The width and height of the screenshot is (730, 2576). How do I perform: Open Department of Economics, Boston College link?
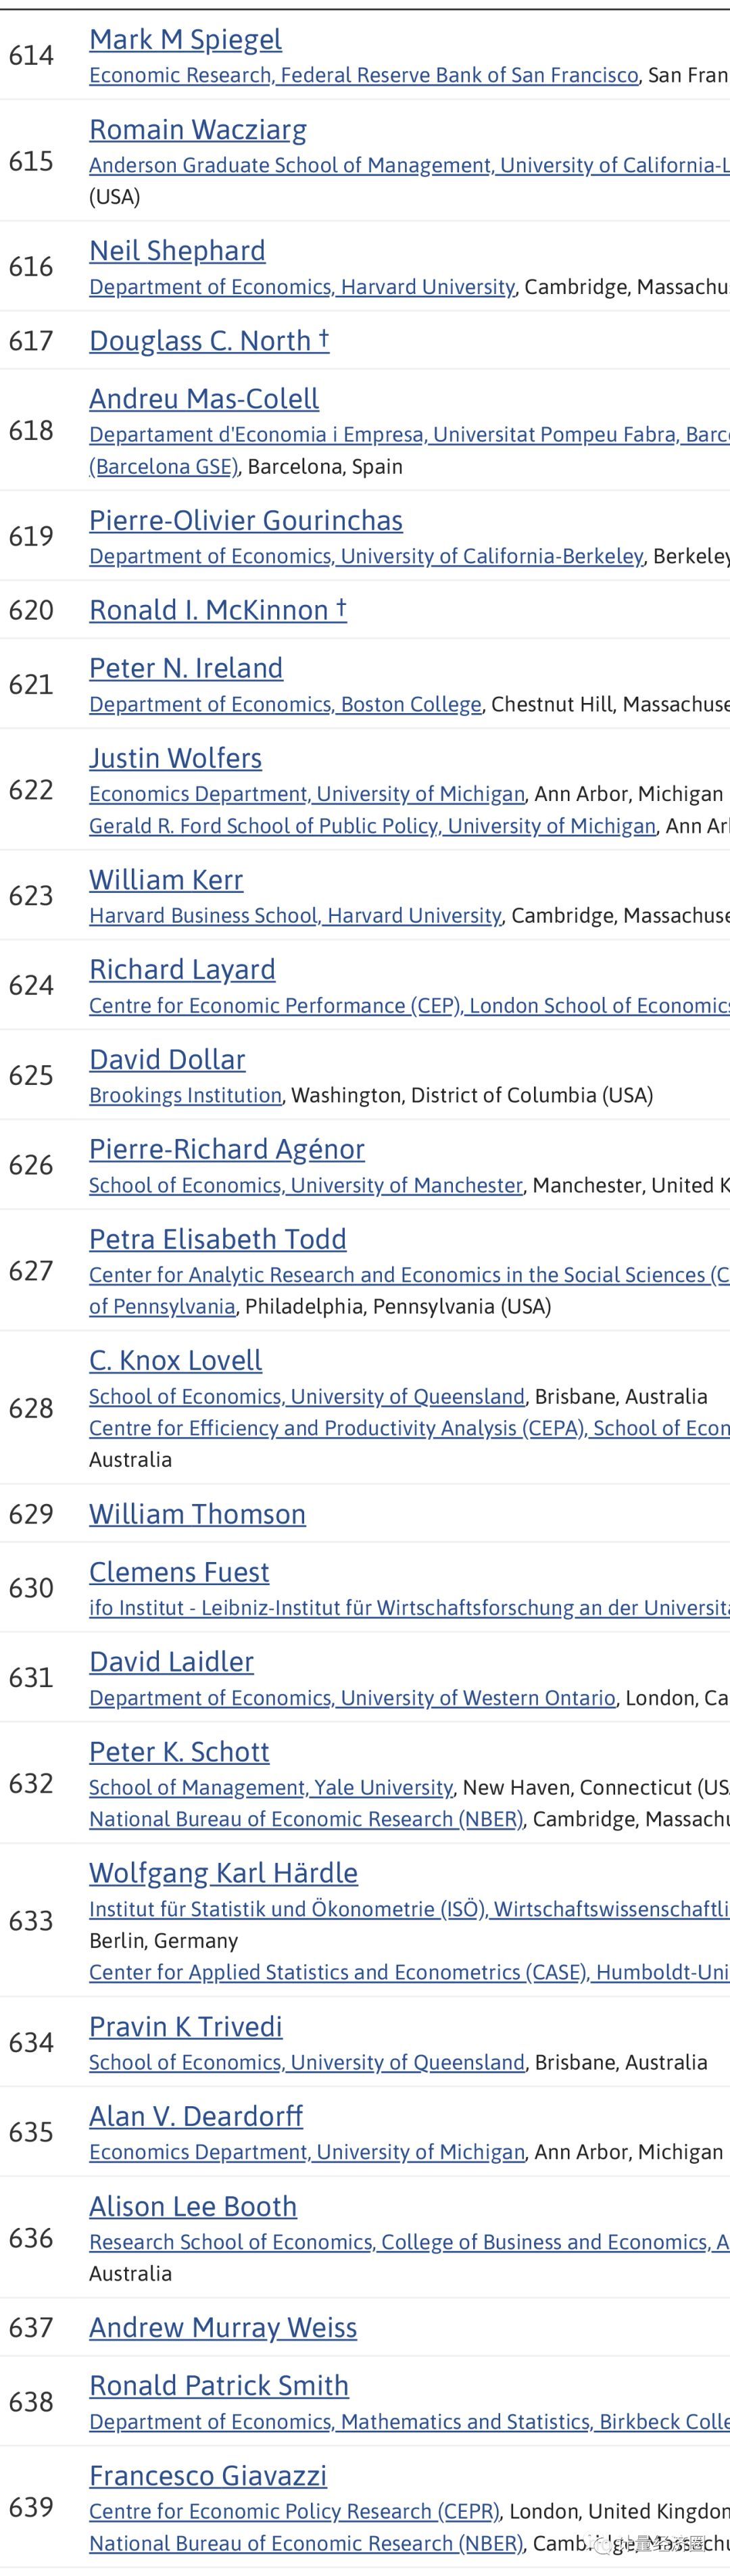click(x=285, y=705)
